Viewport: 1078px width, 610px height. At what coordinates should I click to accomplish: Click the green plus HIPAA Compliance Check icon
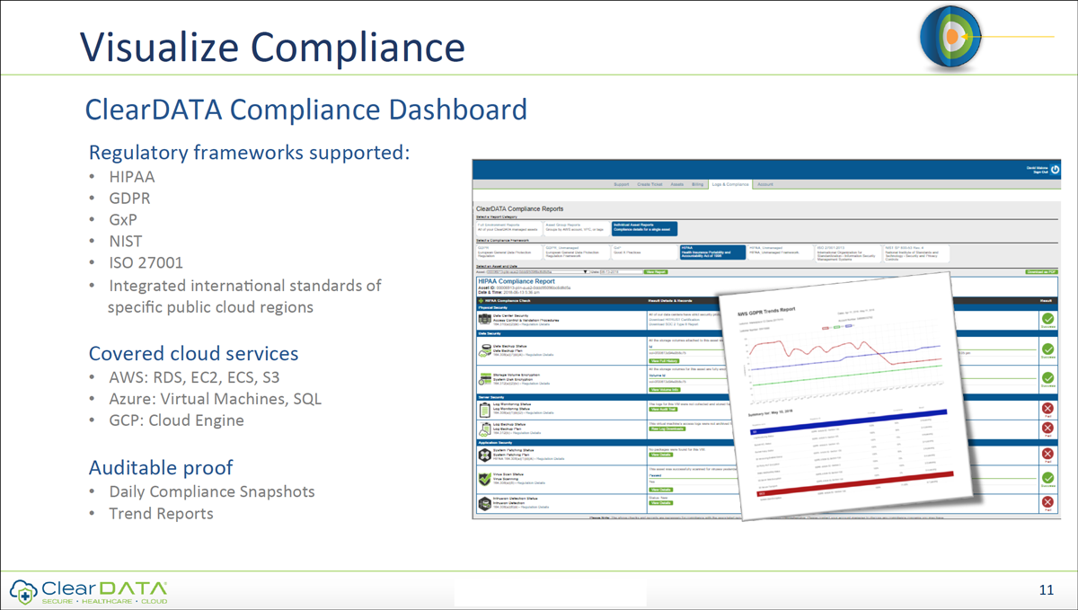(481, 301)
